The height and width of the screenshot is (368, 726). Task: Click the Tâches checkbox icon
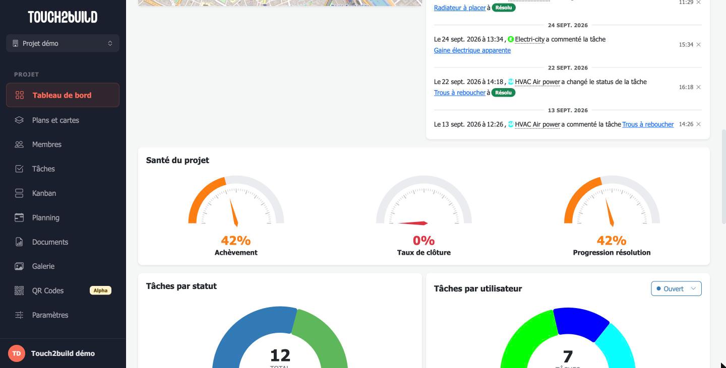click(19, 169)
